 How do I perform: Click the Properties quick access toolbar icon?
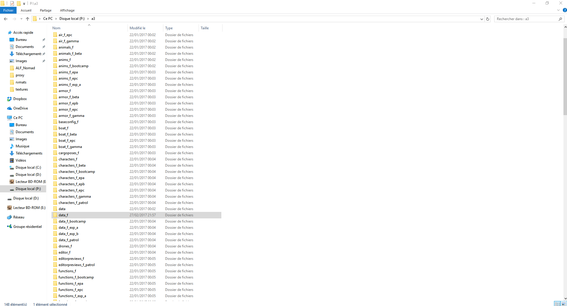[12, 4]
